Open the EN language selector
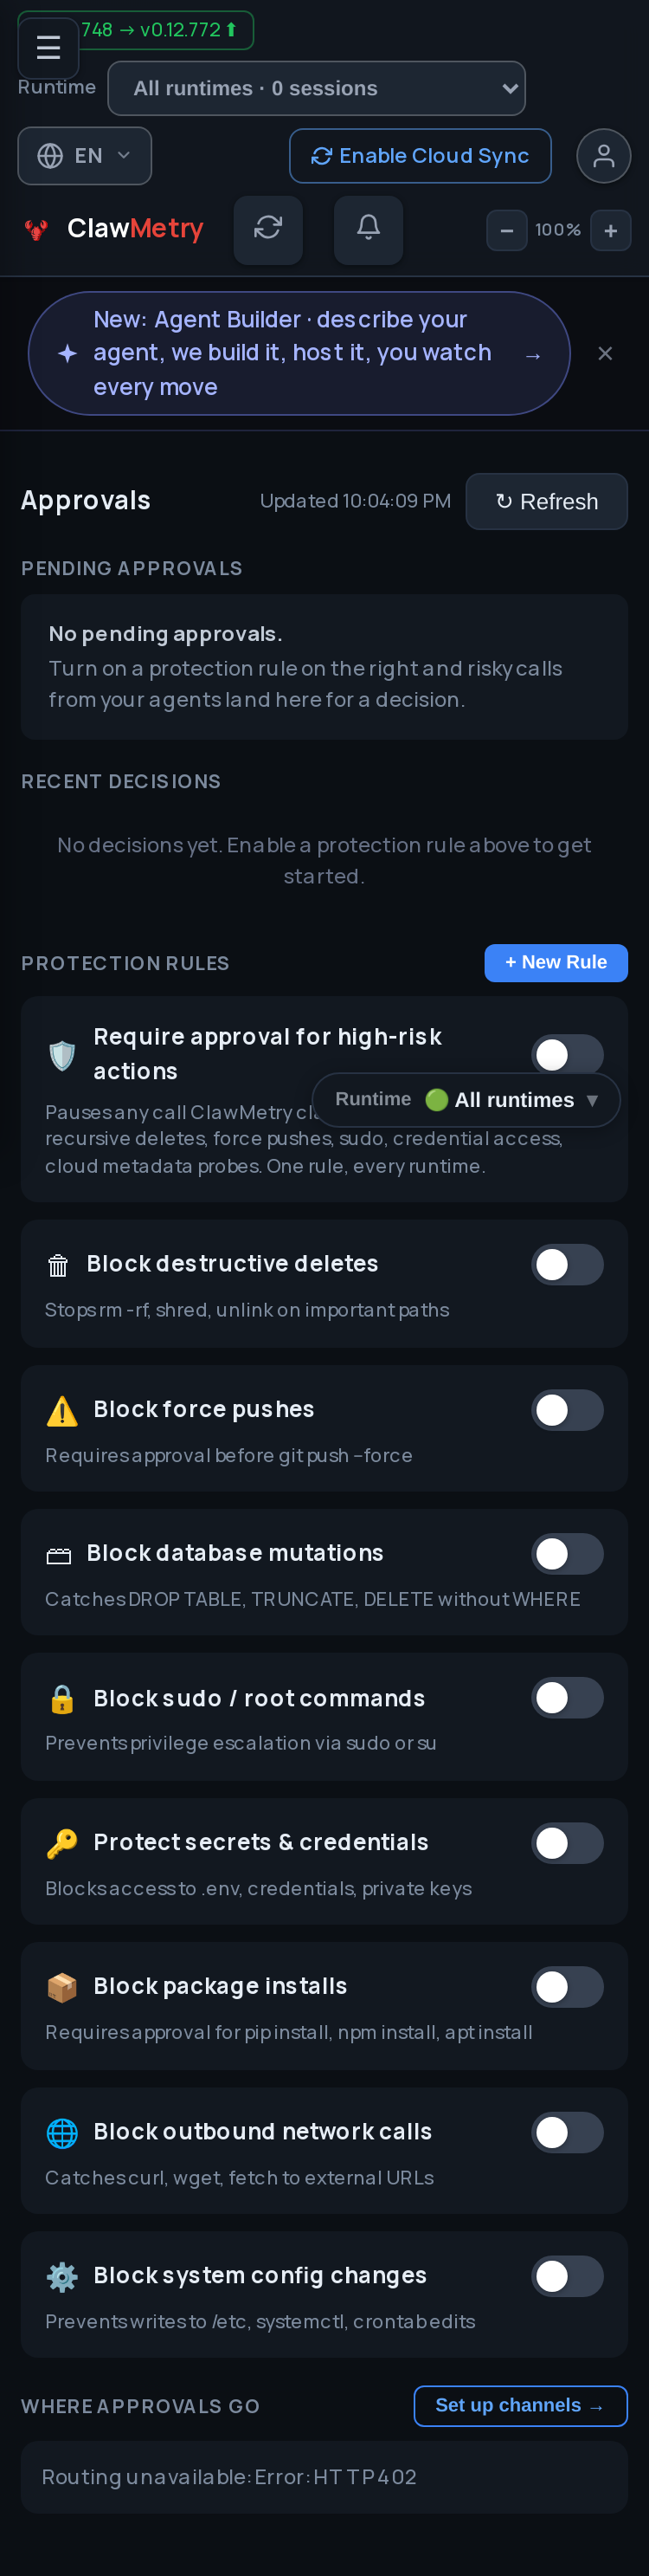 pyautogui.click(x=85, y=156)
